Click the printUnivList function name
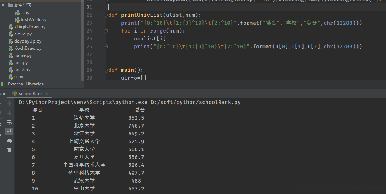Image resolution: width=386 pixels, height=194 pixels. click(x=142, y=15)
